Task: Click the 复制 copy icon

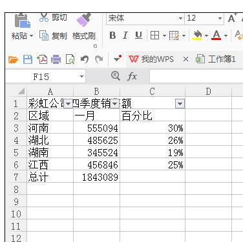Action: coord(44,35)
